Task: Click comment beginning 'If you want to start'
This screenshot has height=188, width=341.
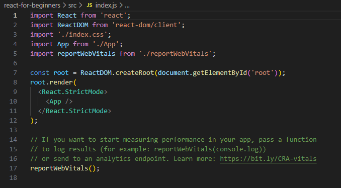Action: 174,140
